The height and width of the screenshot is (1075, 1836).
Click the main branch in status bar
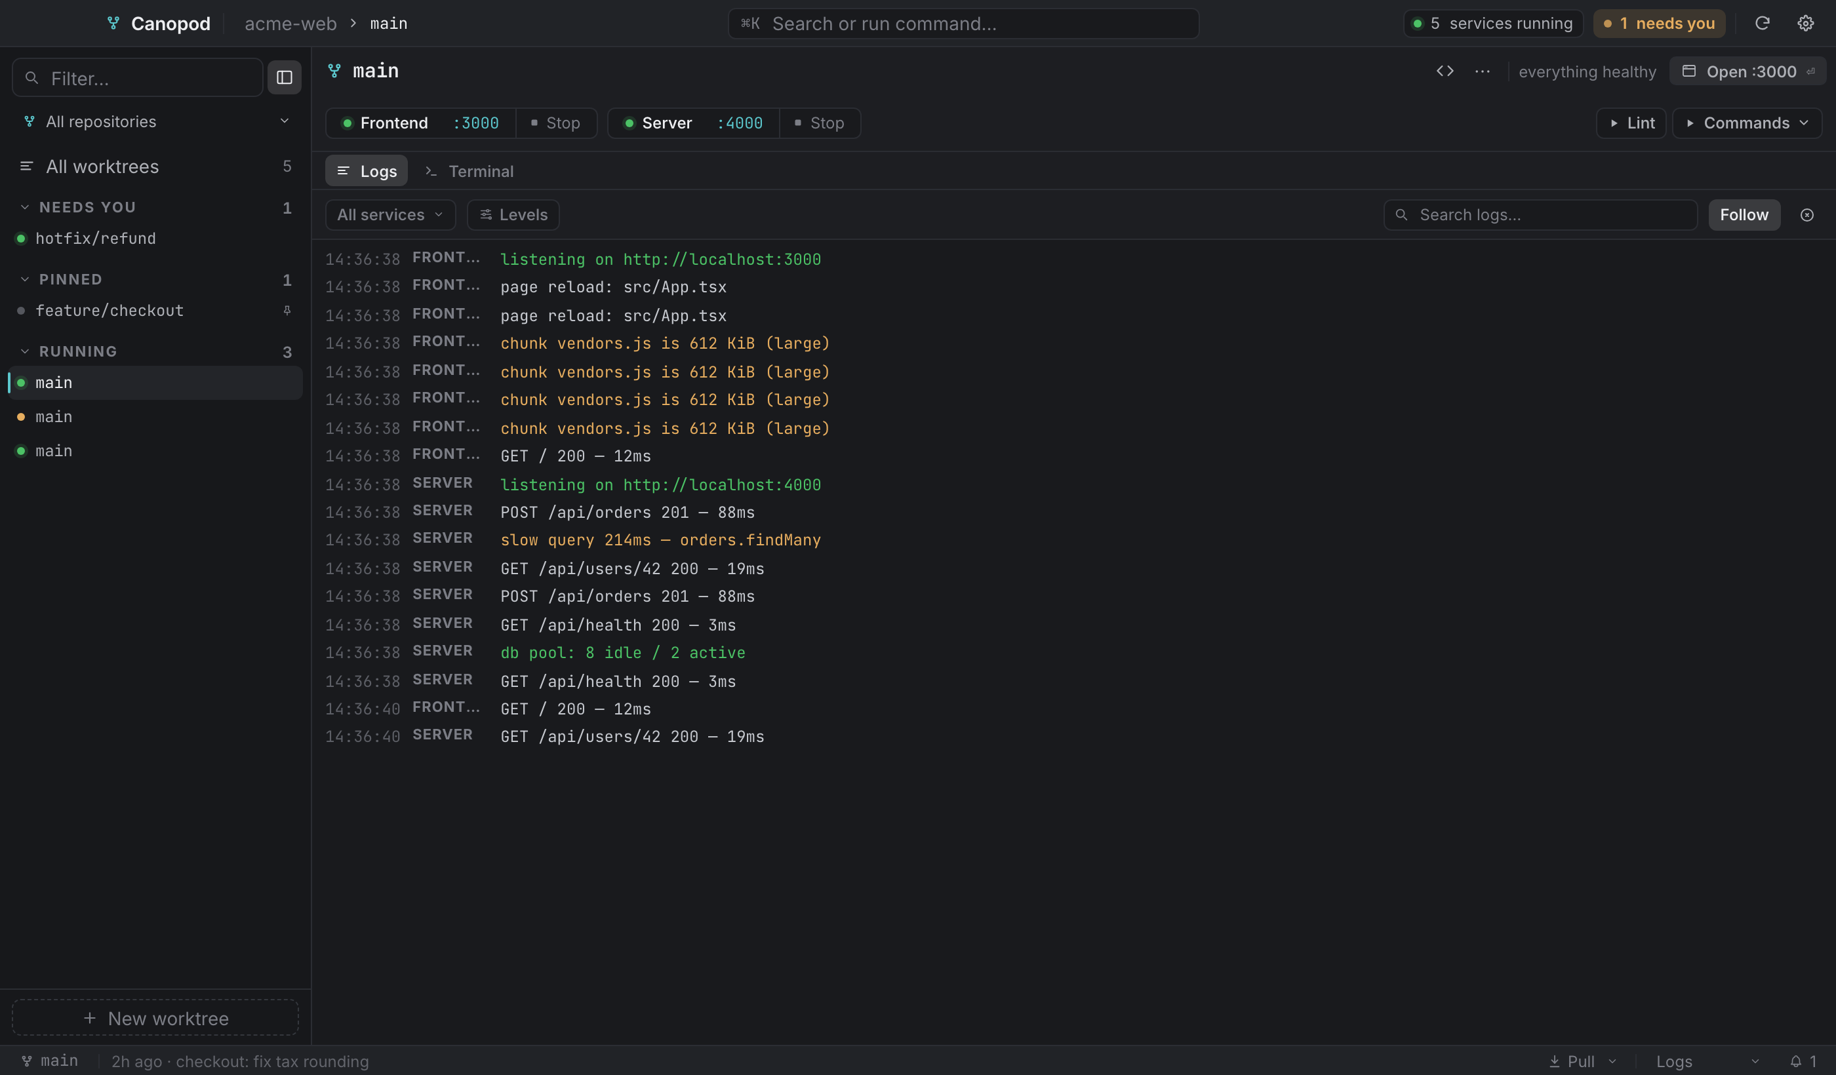coord(50,1061)
